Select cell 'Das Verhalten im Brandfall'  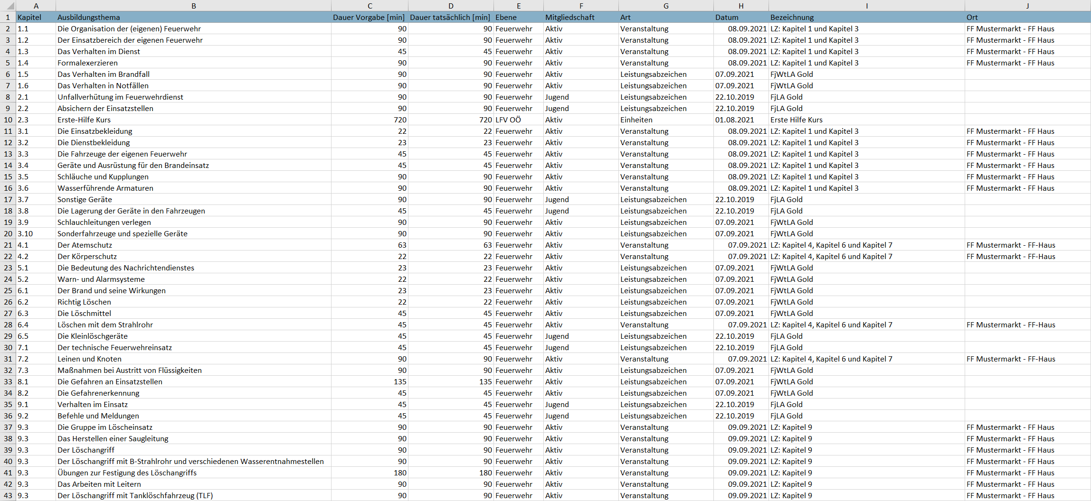[x=193, y=74]
